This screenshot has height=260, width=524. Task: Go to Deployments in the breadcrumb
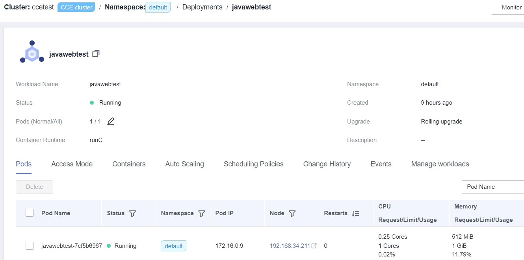[202, 7]
